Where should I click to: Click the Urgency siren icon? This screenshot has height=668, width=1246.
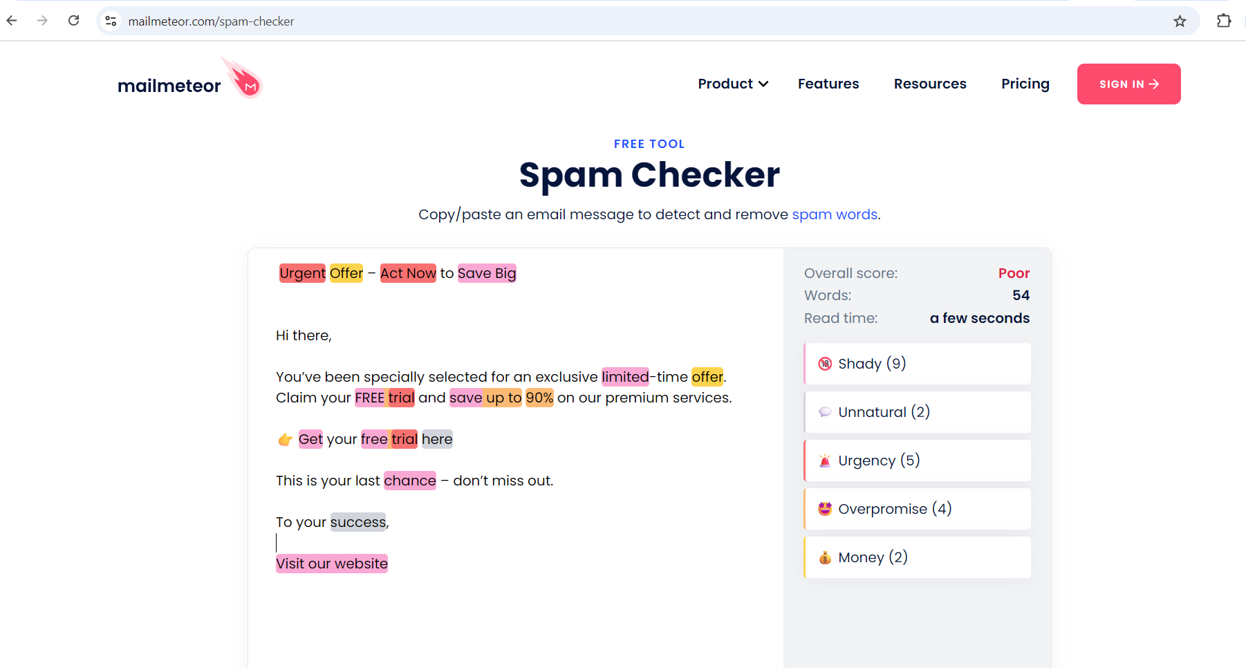point(825,461)
